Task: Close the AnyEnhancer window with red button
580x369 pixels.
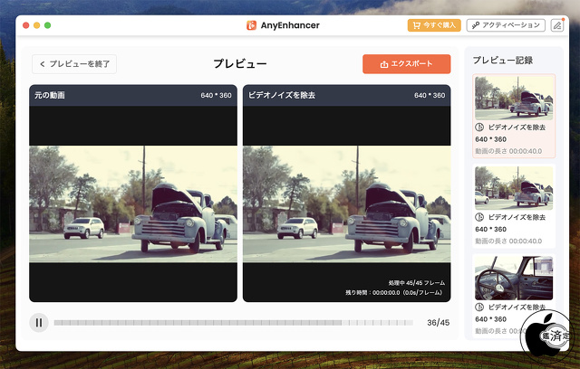Action: tap(26, 25)
